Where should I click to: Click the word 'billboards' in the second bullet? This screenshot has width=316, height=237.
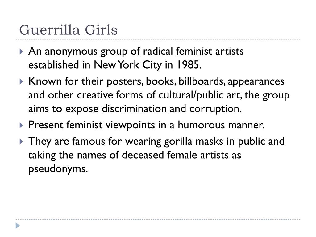click(201, 81)
